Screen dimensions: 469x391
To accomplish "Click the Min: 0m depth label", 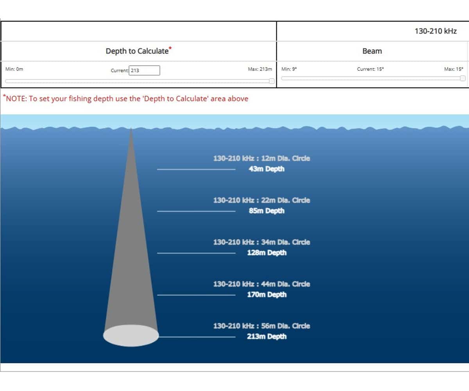I will point(14,69).
